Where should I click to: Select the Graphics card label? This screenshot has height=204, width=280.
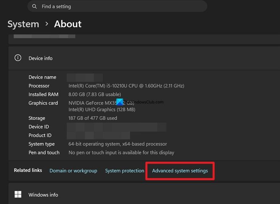(x=43, y=103)
